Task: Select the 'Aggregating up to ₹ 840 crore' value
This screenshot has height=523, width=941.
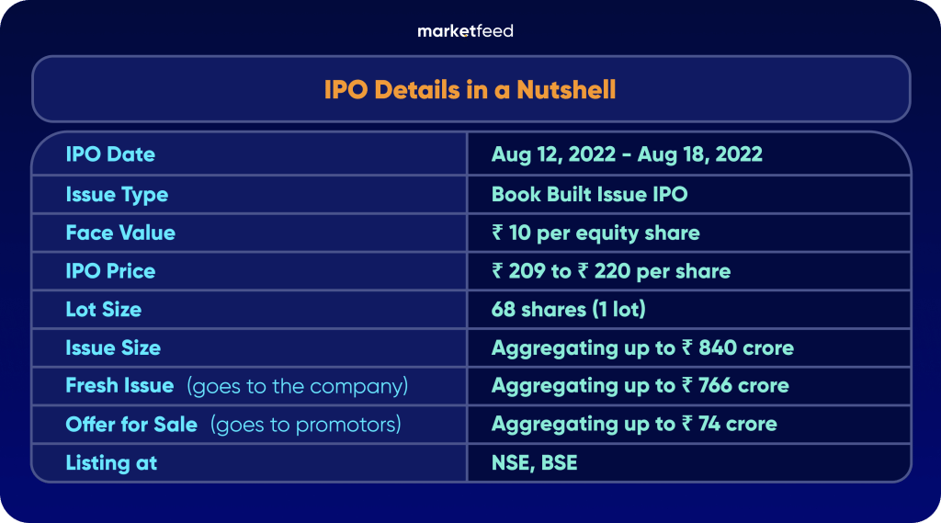Action: coord(642,348)
